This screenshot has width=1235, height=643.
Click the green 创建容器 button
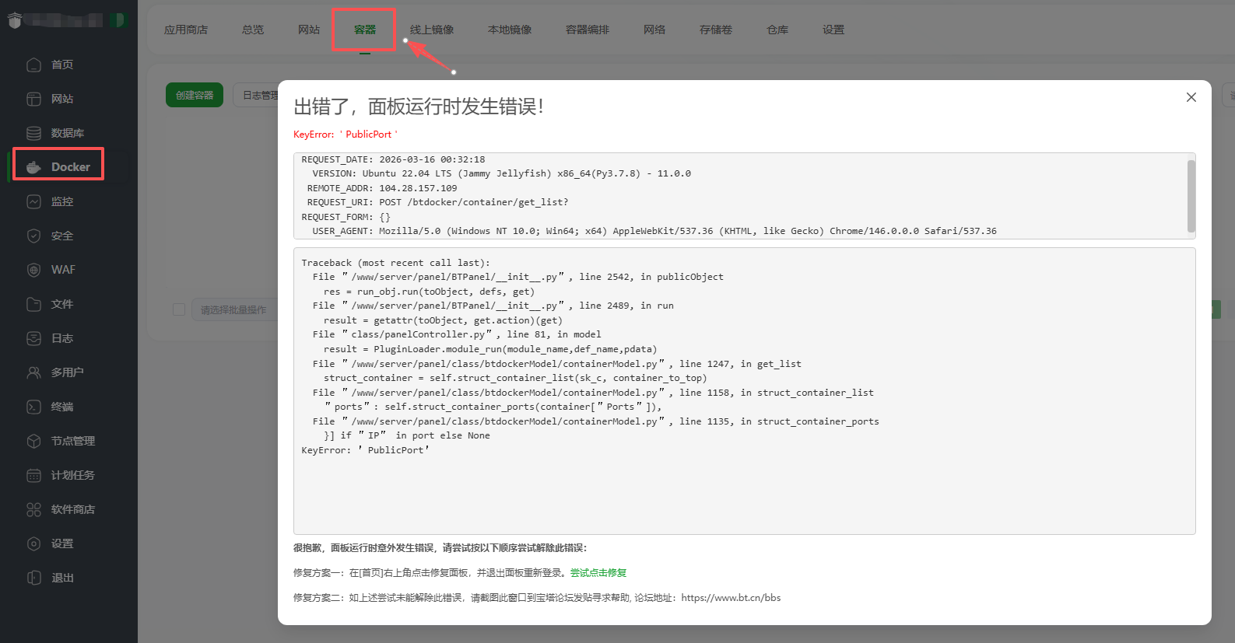tap(195, 95)
